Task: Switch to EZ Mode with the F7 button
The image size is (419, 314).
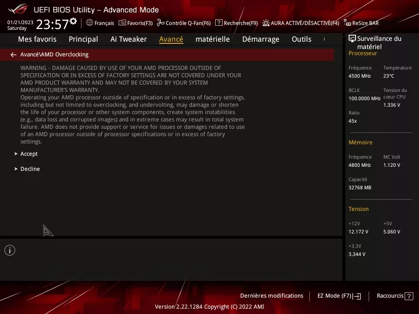Action: click(338, 296)
